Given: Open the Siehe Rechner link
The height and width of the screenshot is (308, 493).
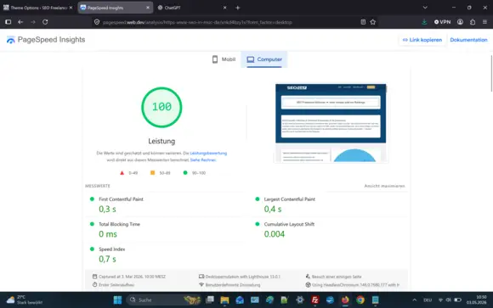Looking at the screenshot, I should point(203,160).
